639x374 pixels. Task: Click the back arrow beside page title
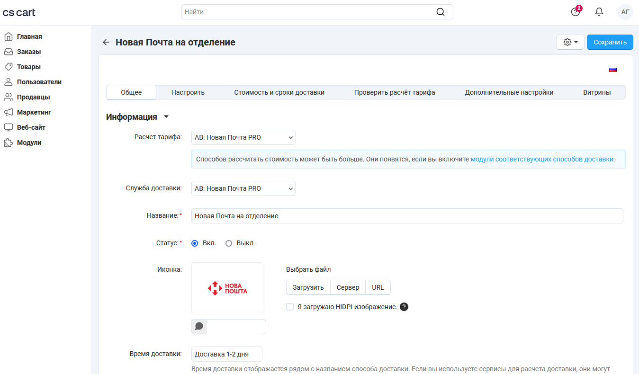[106, 43]
